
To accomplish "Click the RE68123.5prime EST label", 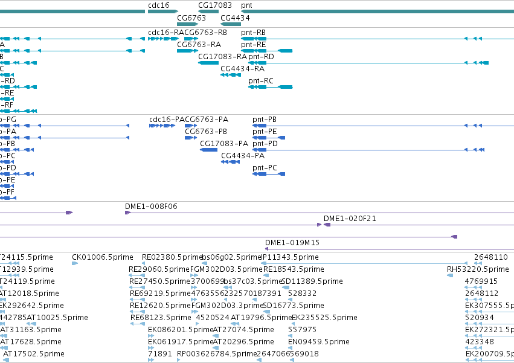I will click(161, 318).
